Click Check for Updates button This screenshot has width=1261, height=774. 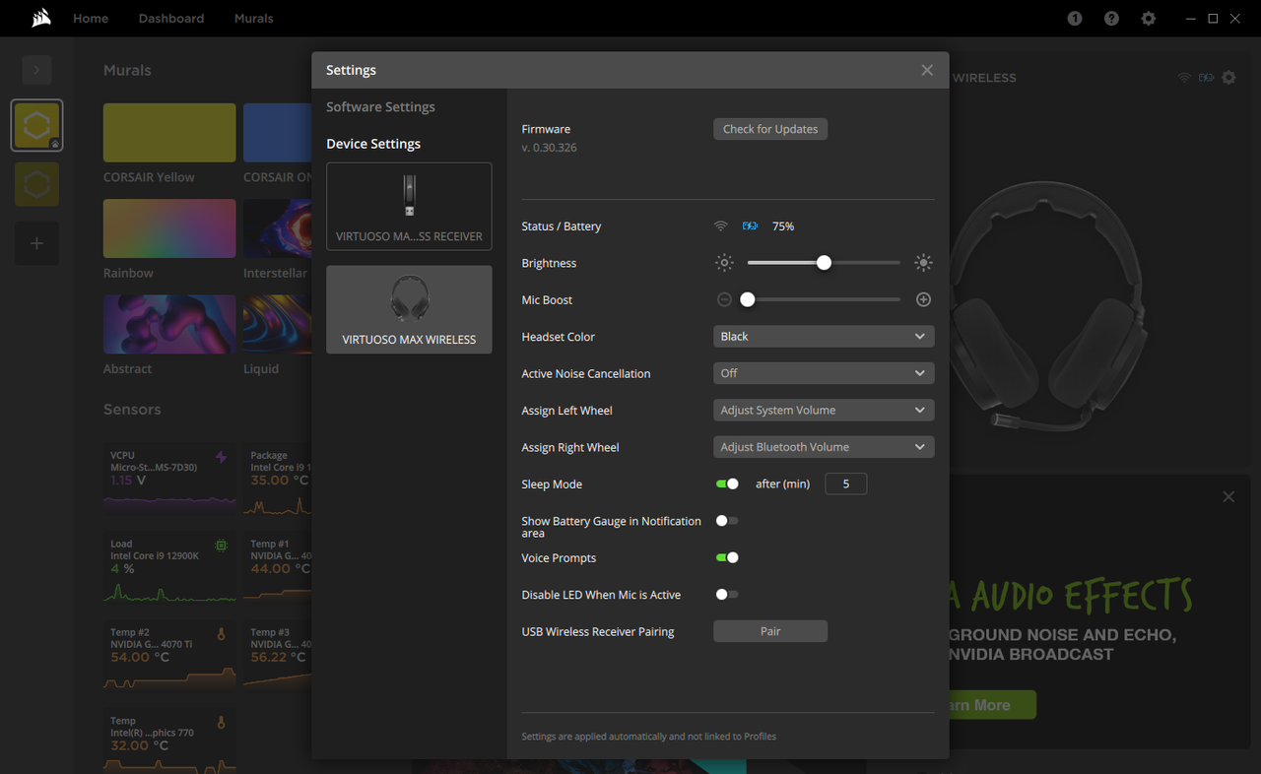[x=770, y=129]
